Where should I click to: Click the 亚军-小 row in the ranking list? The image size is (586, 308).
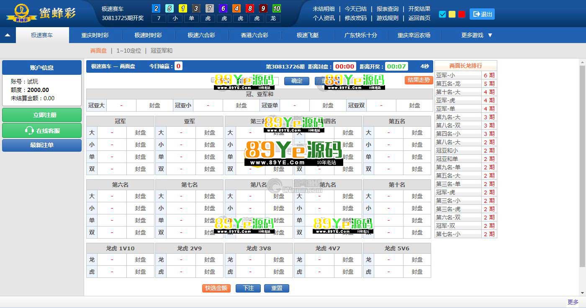coord(465,75)
